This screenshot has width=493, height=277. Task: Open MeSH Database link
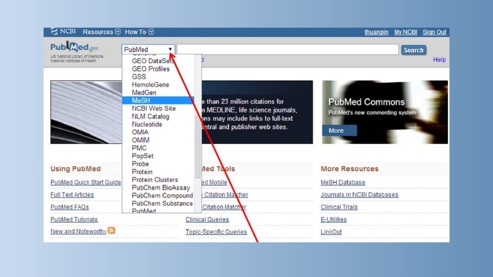click(343, 182)
